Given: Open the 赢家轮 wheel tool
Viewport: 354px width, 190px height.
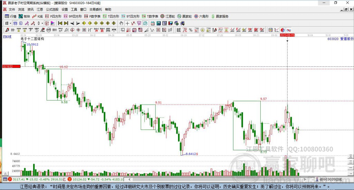Looking at the screenshot, I should [185, 16].
